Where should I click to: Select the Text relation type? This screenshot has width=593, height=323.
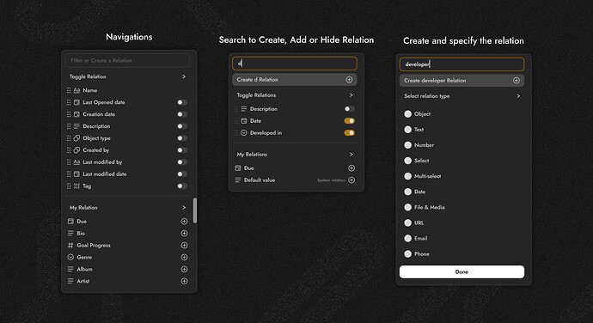pyautogui.click(x=407, y=130)
